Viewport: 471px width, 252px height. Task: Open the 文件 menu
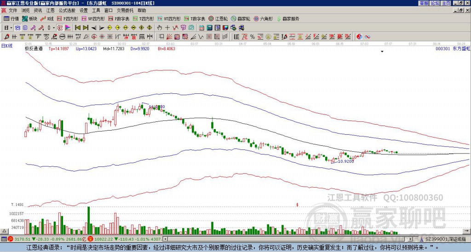pyautogui.click(x=13, y=11)
